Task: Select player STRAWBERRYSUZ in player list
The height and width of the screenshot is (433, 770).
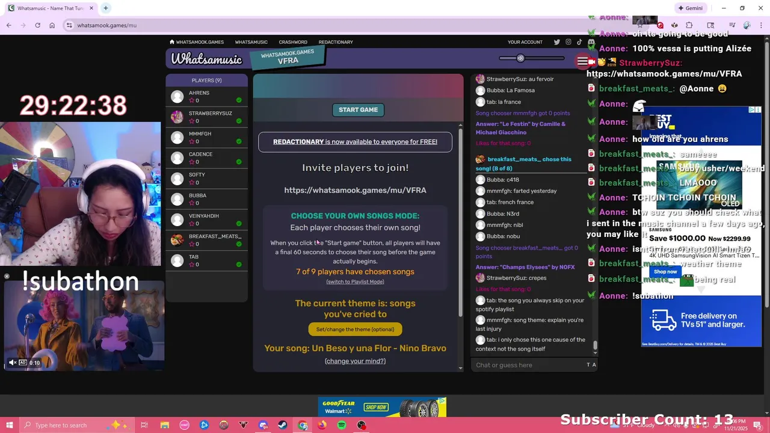Action: [x=206, y=117]
